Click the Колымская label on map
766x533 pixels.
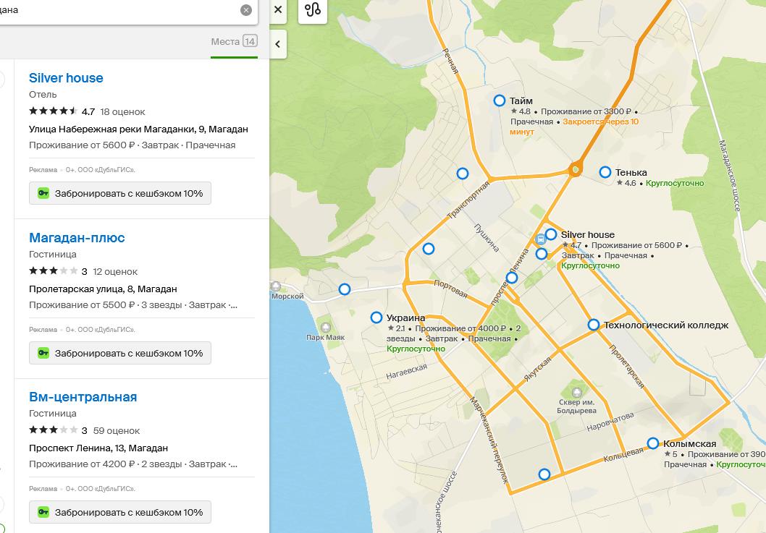point(689,443)
